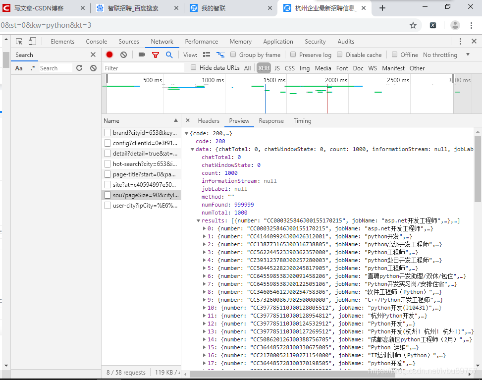Open the No throttling dropdown

point(446,54)
